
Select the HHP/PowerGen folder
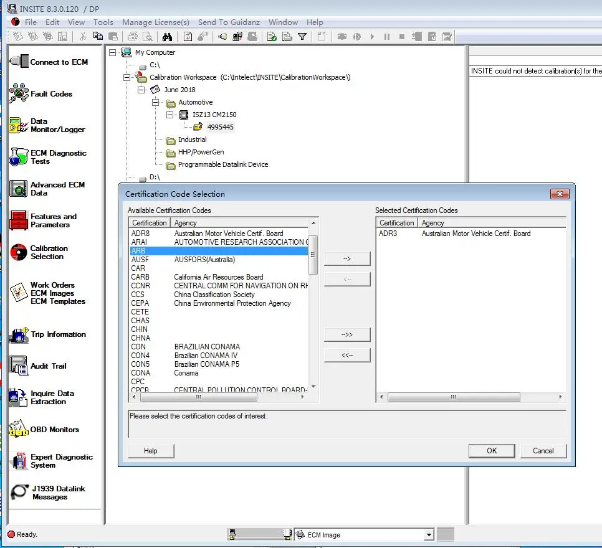tap(201, 152)
